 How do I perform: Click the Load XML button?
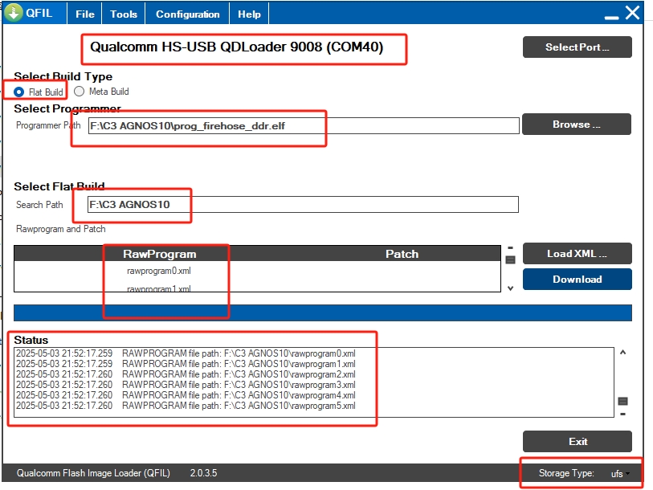tap(577, 253)
